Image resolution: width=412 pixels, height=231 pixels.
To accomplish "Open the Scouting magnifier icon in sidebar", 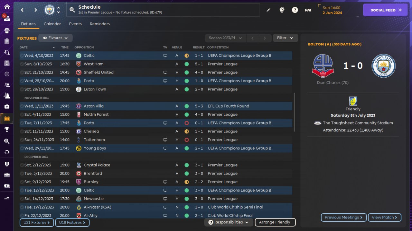I will pos(7,141).
